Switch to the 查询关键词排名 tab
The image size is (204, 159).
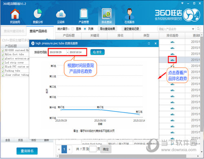[14, 31]
